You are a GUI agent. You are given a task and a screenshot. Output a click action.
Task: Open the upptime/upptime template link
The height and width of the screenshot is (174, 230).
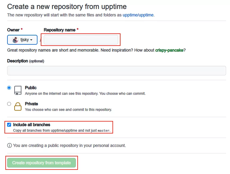138,15
